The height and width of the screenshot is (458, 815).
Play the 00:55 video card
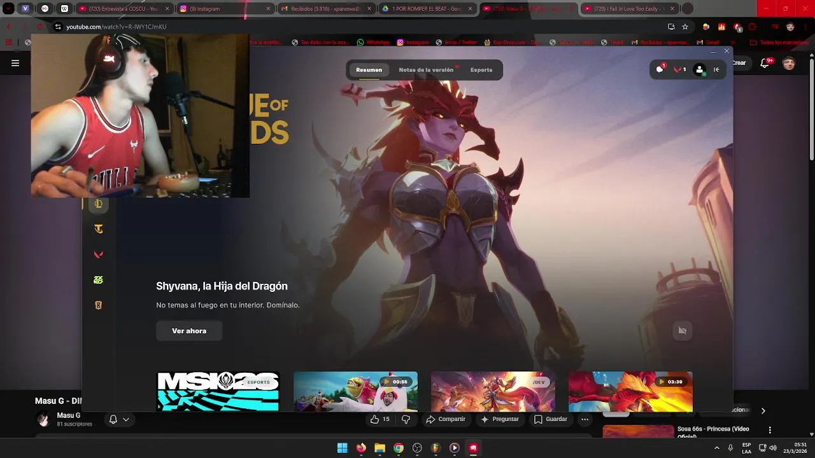click(x=355, y=391)
